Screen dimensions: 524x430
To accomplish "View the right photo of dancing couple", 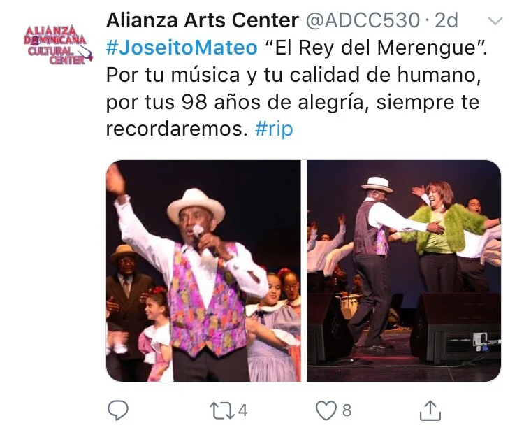I will pos(404,271).
